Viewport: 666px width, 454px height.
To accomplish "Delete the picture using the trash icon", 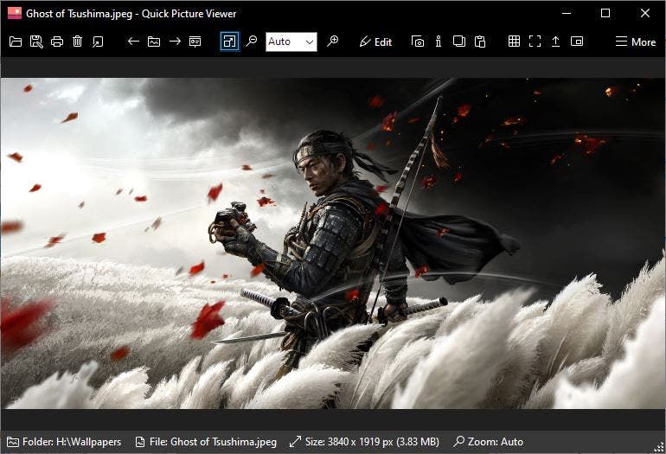I will click(x=77, y=42).
